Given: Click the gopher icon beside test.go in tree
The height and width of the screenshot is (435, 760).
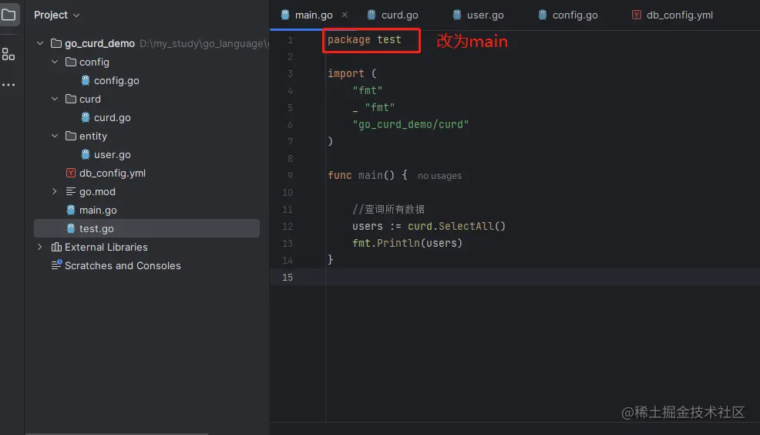Looking at the screenshot, I should click(x=71, y=228).
